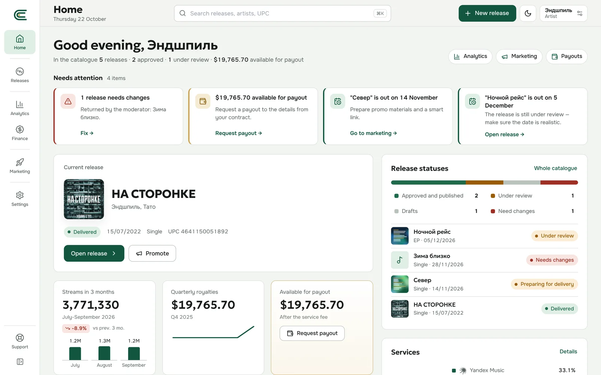
Task: Click НА СТОРОНКЕ current release cover art
Action: point(84,199)
